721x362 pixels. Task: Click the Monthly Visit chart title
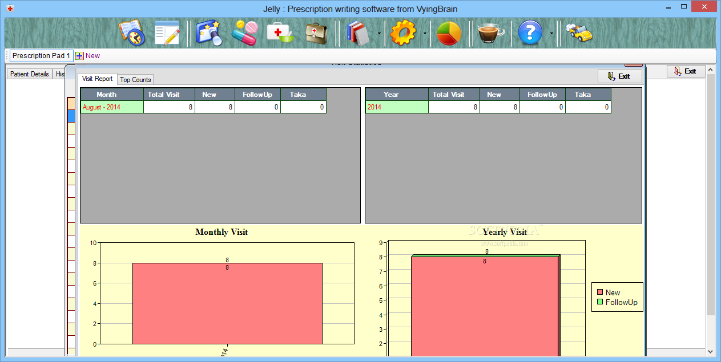point(221,232)
